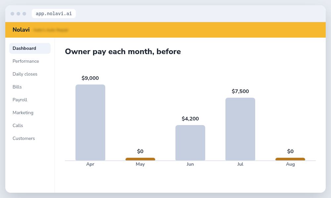331x198 pixels.
Task: Click the May axis label
Action: click(x=140, y=164)
